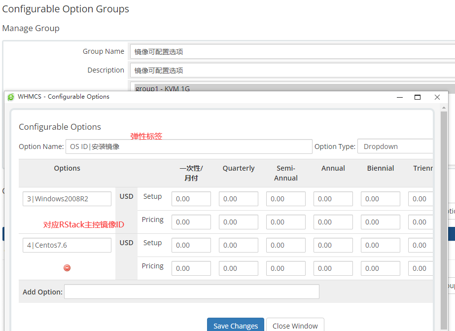The height and width of the screenshot is (331, 455).
Task: Click the WHMCS window browser logo icon
Action: (x=11, y=97)
